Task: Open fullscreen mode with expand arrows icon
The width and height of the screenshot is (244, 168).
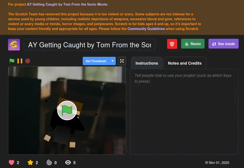Action: (122, 61)
